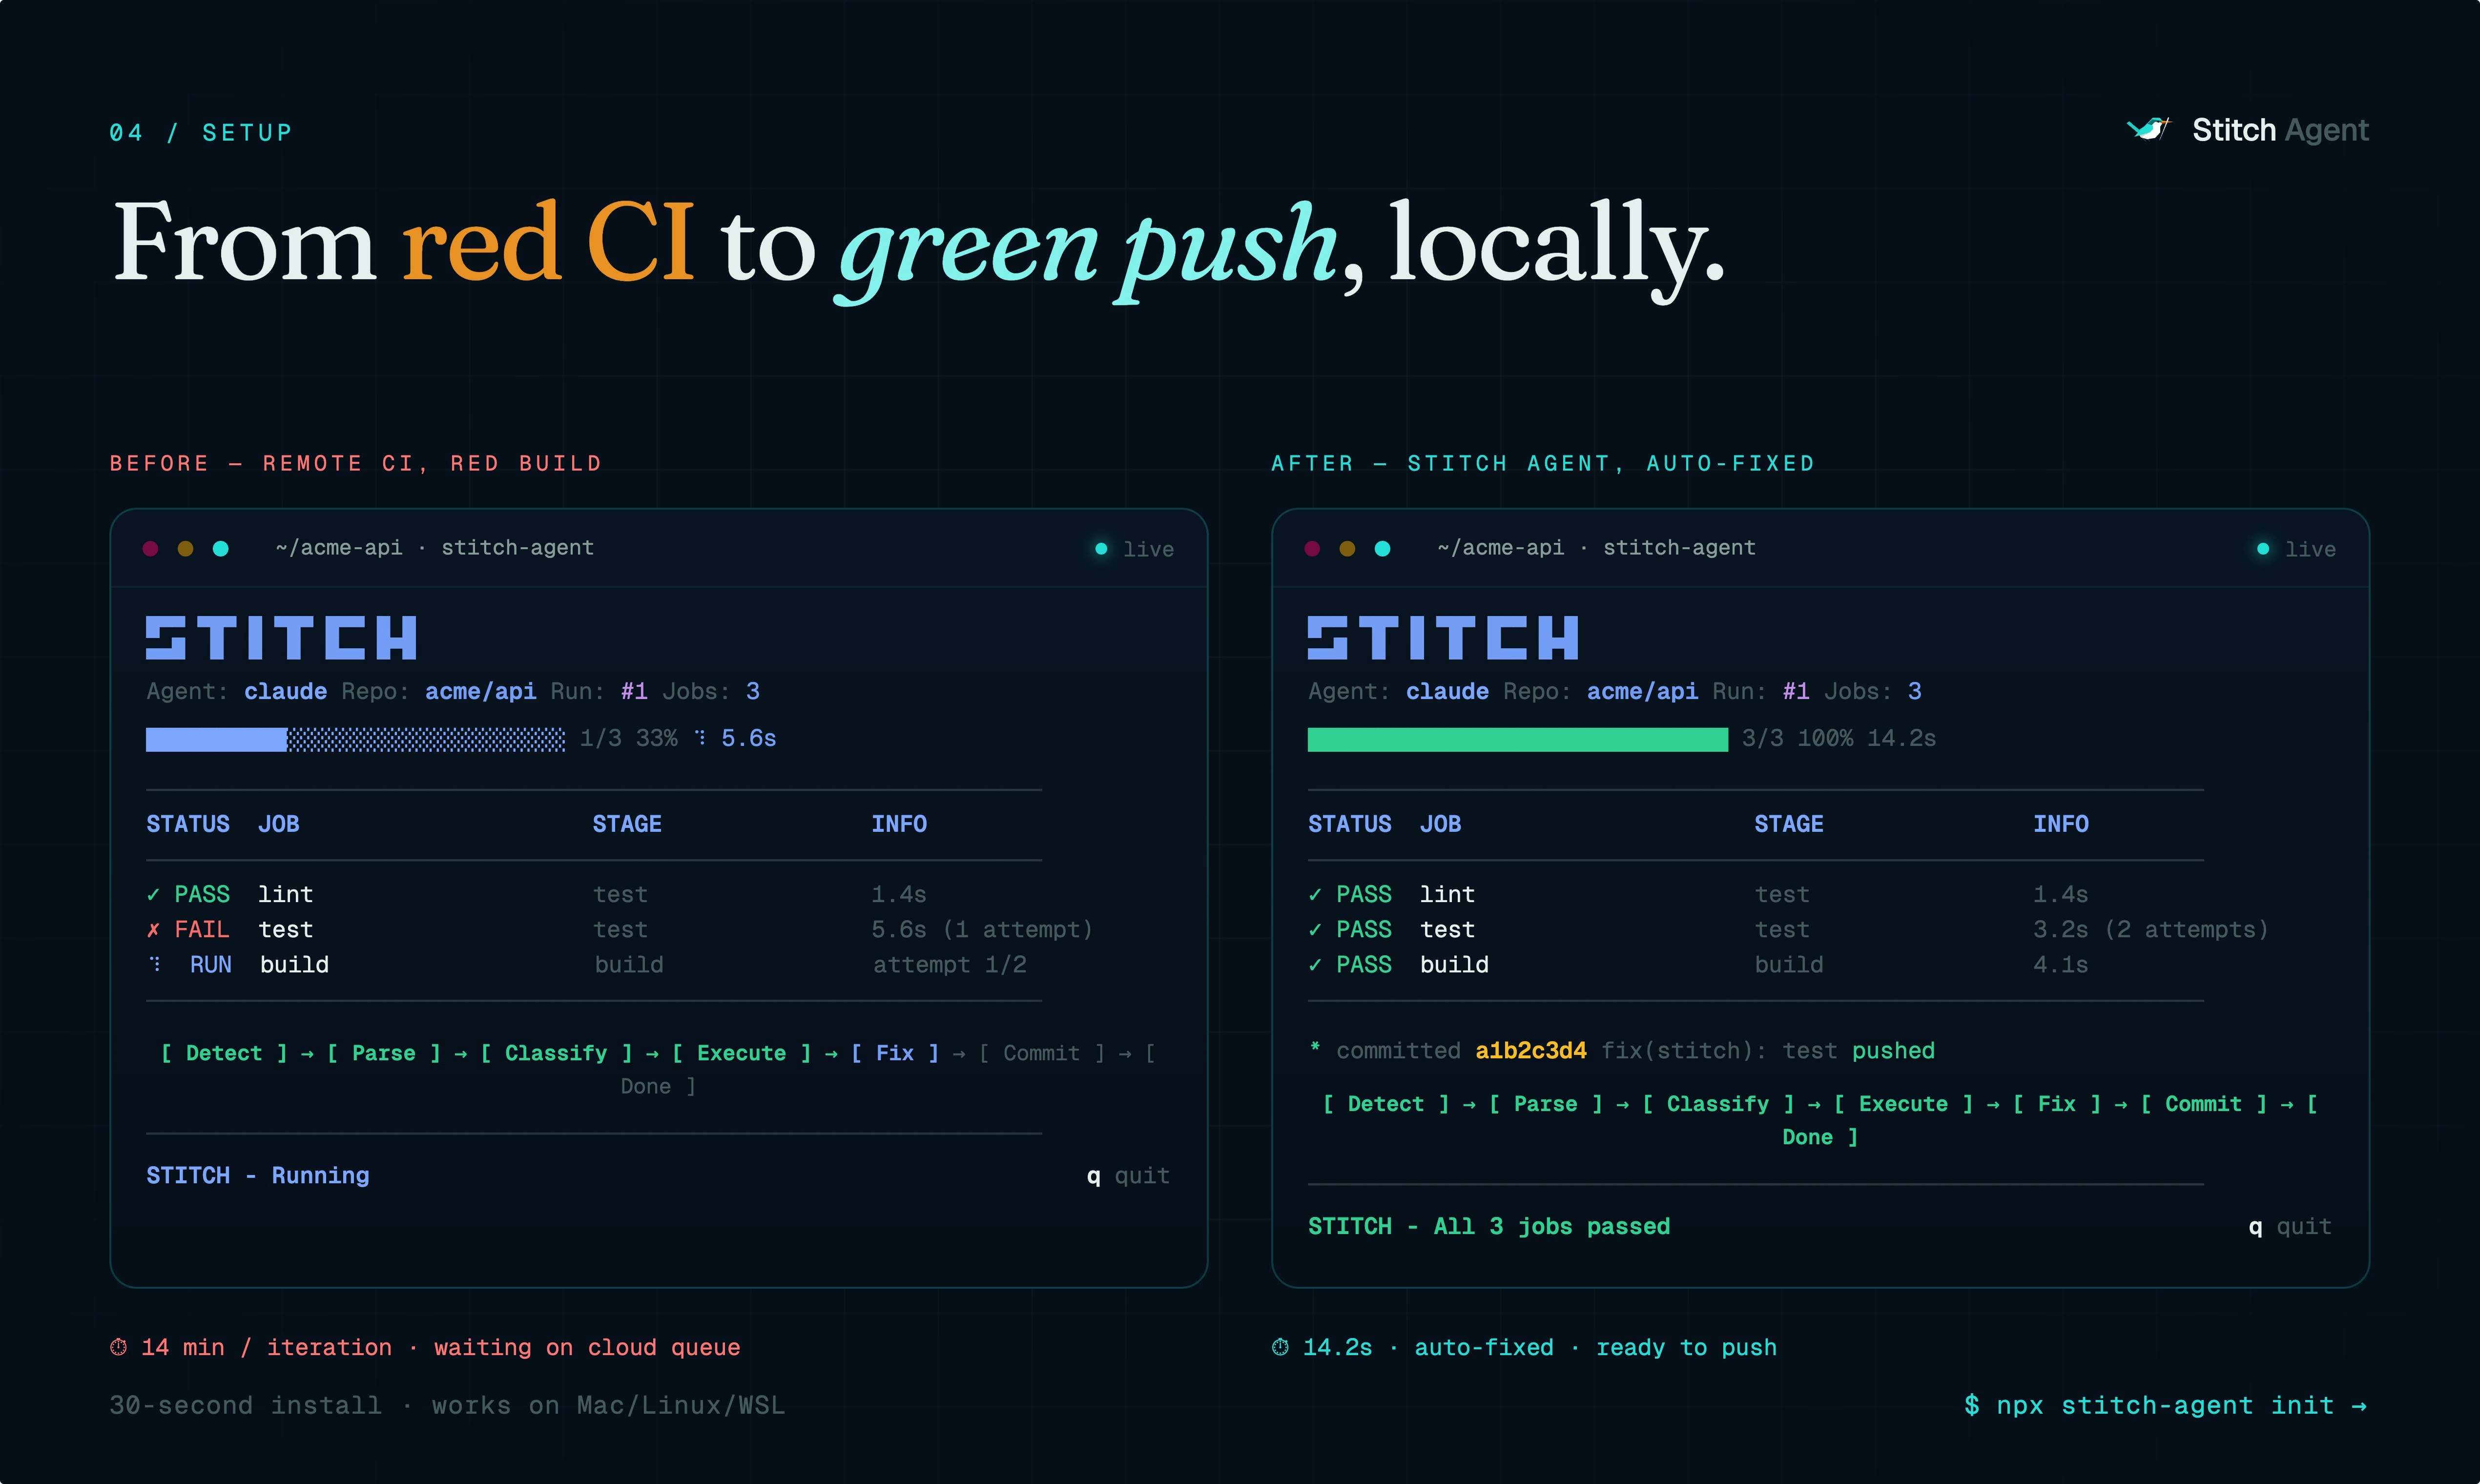Viewport: 2480px width, 1484px height.
Task: Click '1/3 33%' progress text
Action: 629,738
